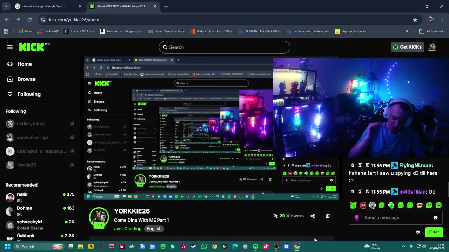
Task: Insert the halo green emote
Action: click(353, 205)
